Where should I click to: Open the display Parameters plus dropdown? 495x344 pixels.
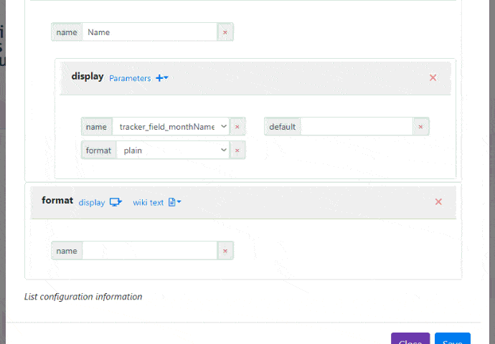tap(162, 78)
